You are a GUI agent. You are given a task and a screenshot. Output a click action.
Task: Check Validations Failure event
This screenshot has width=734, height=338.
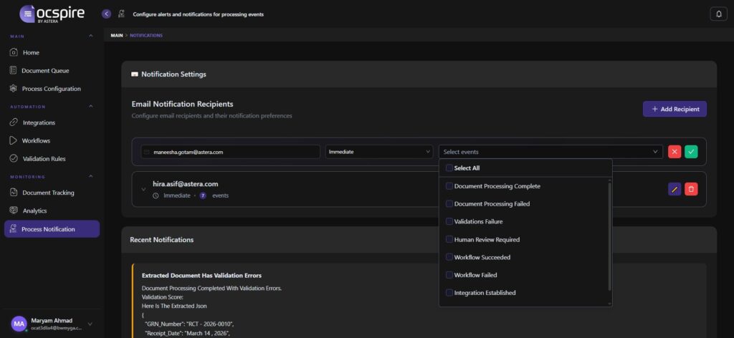449,221
